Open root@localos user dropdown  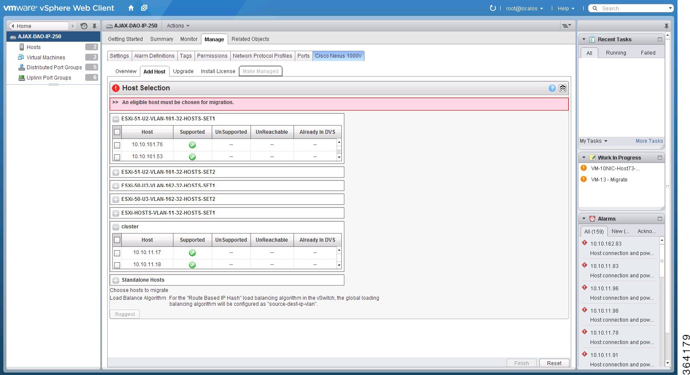[524, 9]
